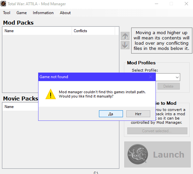The height and width of the screenshot is (174, 193).
Task: Confirm with the Да button
Action: [x=111, y=114]
